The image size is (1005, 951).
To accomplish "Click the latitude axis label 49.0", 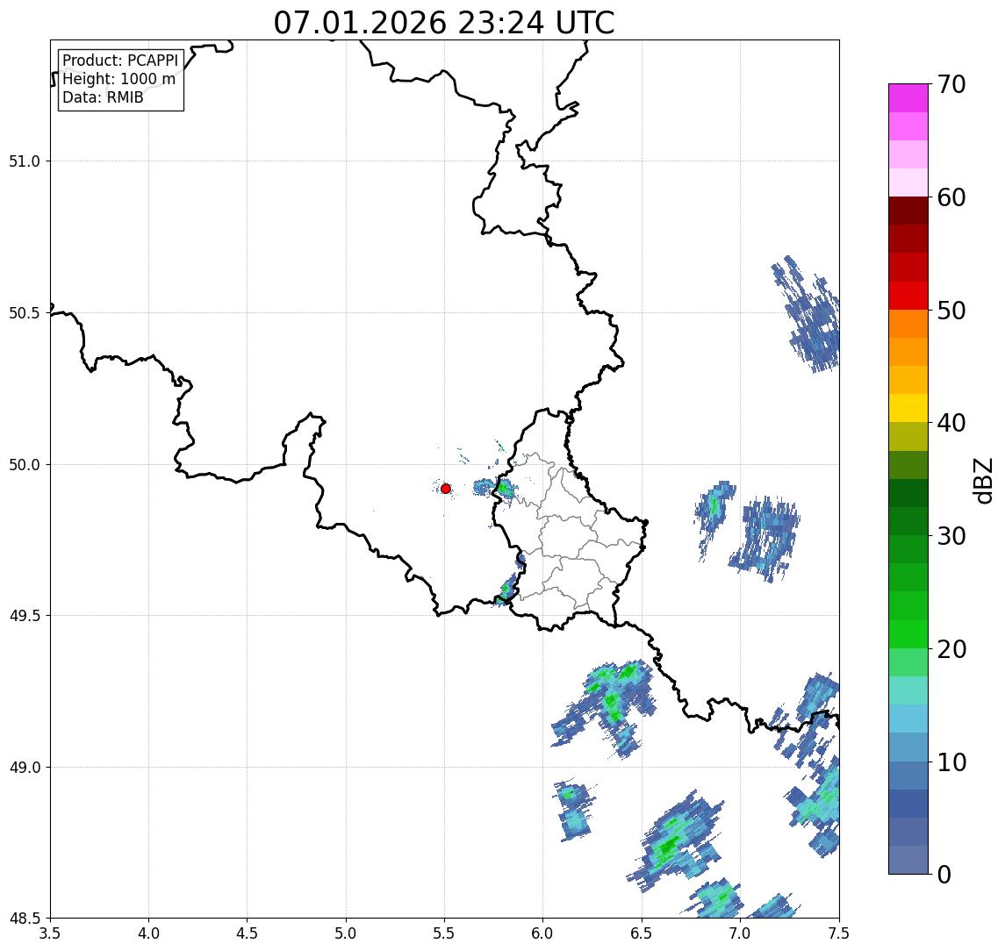I will pyautogui.click(x=25, y=767).
